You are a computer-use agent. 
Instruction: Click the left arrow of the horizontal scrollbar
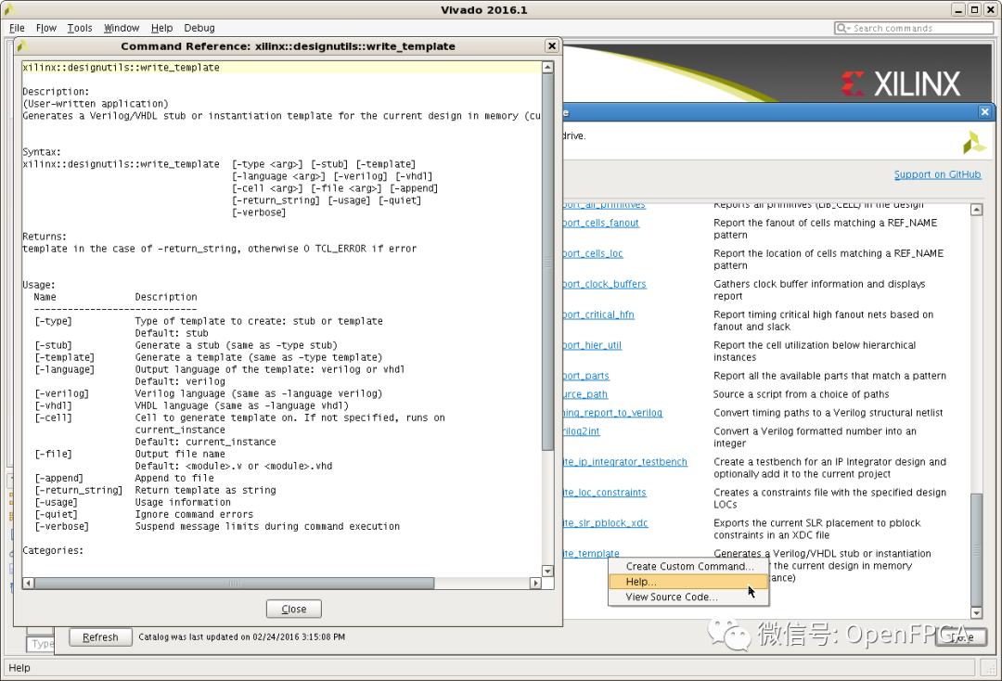pos(28,583)
